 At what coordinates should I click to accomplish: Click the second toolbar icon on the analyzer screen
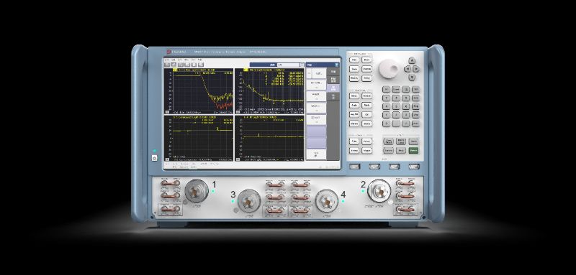174,65
